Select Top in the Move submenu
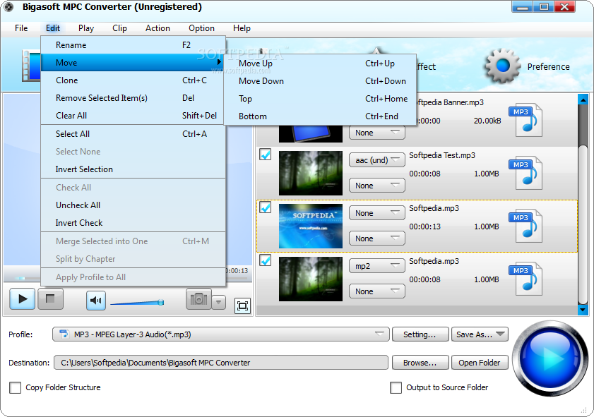The image size is (594, 417). point(320,99)
